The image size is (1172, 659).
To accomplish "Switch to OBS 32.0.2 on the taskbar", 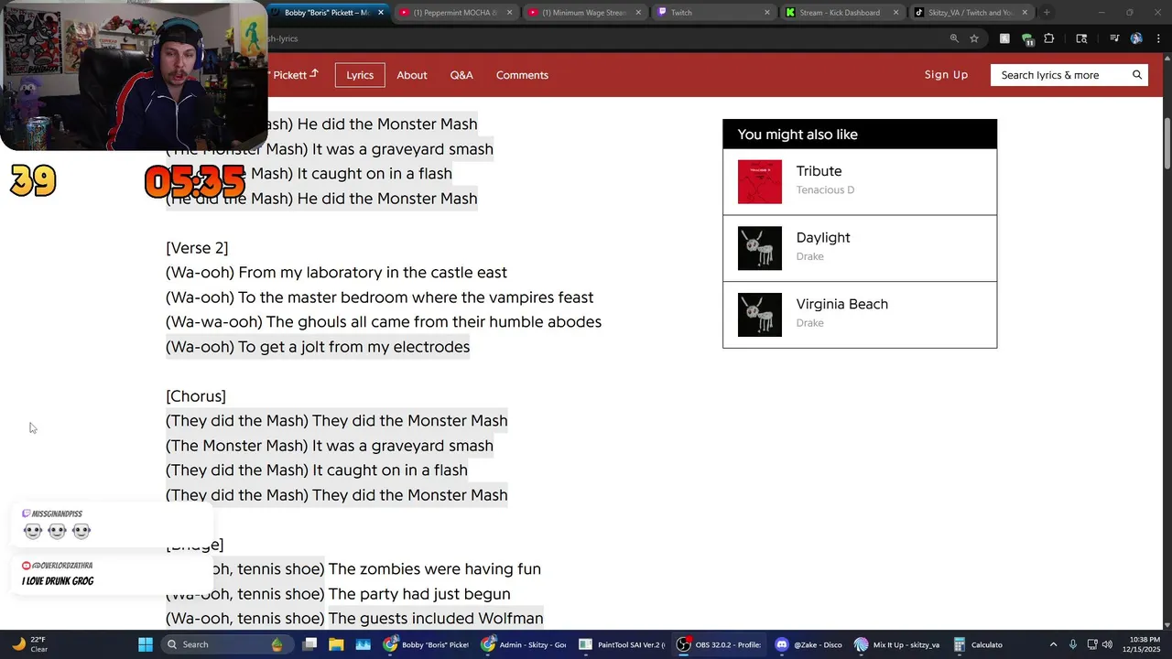I will (x=719, y=644).
